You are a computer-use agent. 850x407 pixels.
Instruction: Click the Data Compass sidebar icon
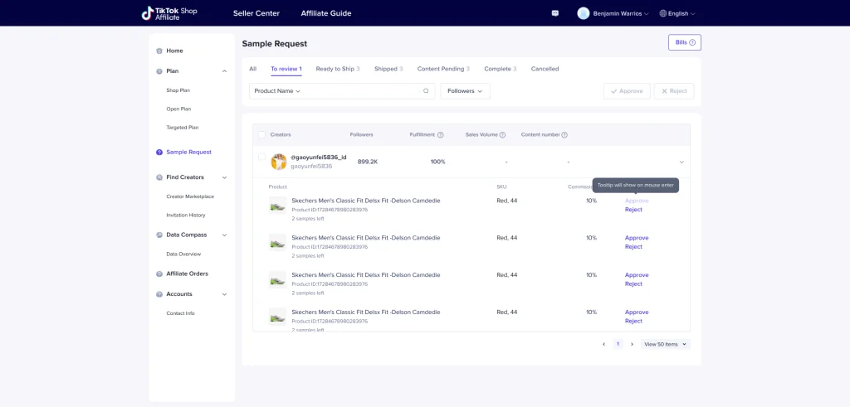tap(159, 235)
